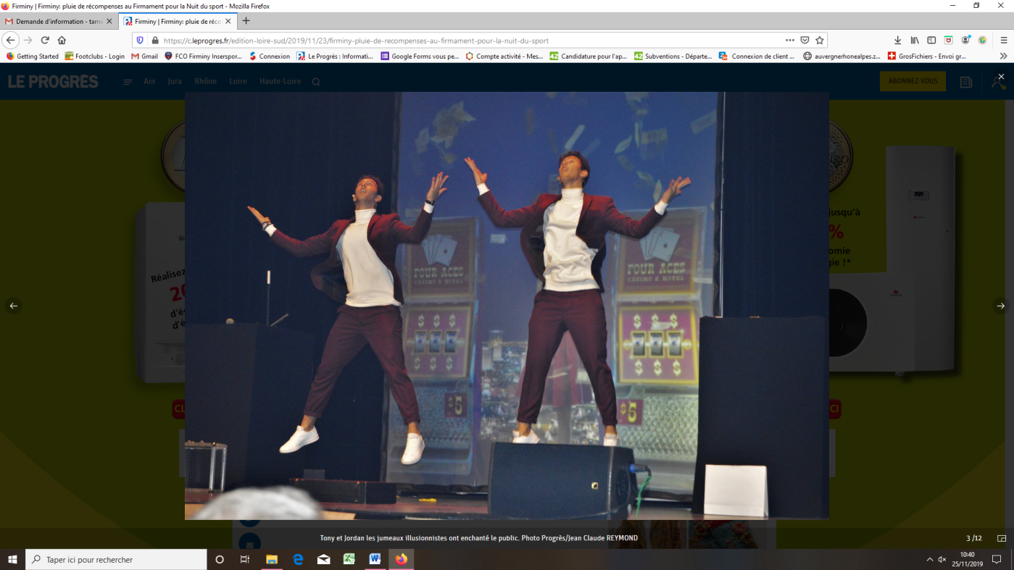Show the previous slideshow photo
Viewport: 1014px width, 570px height.
click(13, 306)
